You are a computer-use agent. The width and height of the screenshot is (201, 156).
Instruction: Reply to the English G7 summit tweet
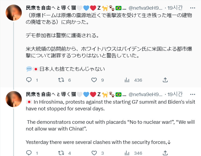[29, 153]
